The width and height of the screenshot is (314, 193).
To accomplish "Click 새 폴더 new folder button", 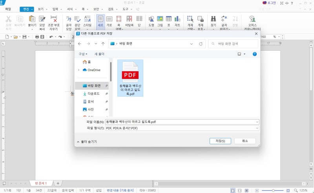I will coord(99,54).
